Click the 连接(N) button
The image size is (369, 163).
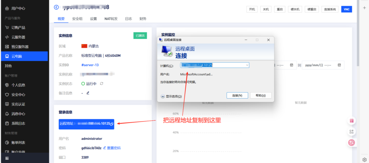237,95
